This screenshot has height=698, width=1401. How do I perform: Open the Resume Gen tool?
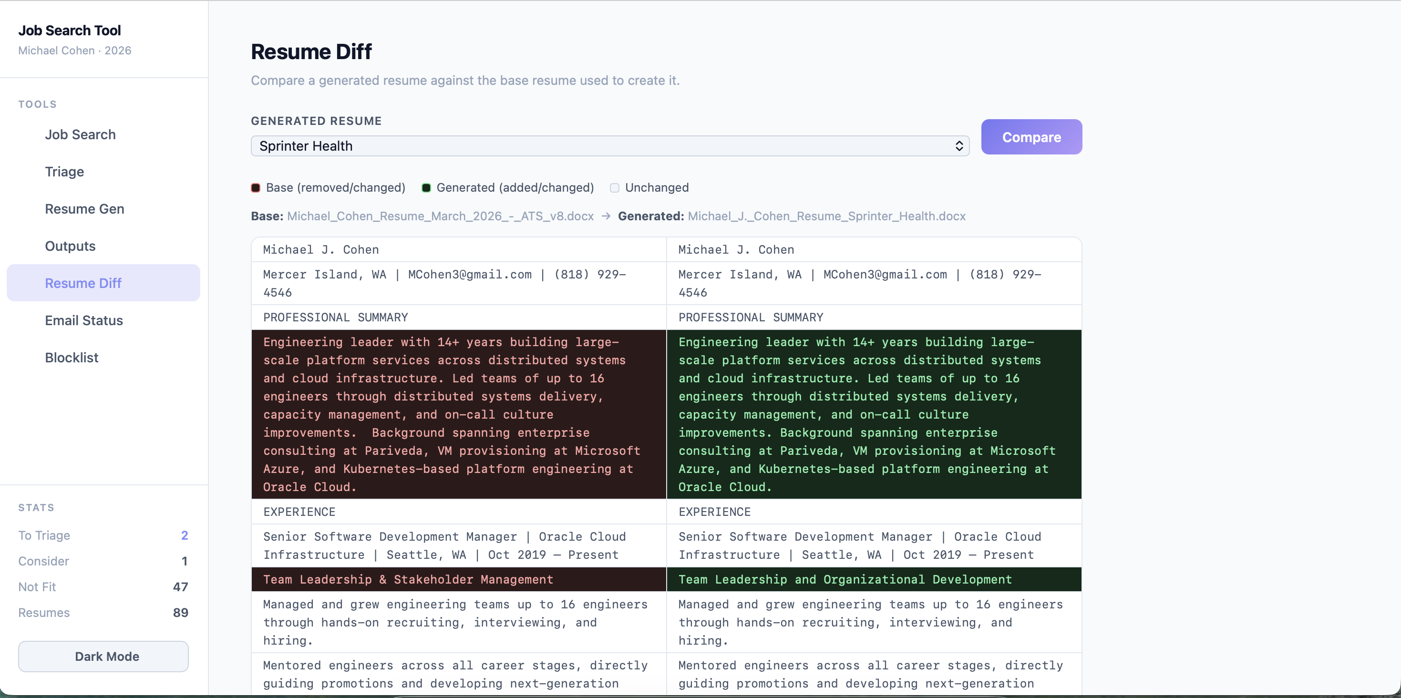84,209
